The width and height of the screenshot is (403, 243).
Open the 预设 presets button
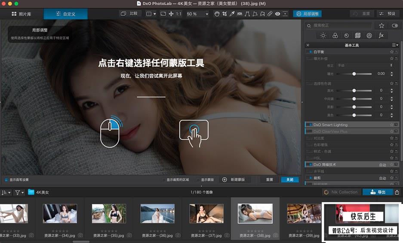(x=388, y=14)
